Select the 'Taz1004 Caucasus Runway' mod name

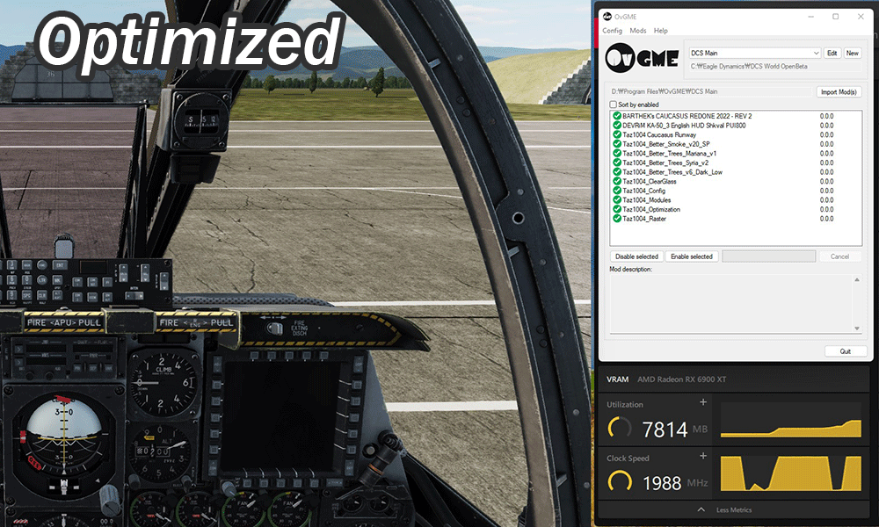(659, 135)
